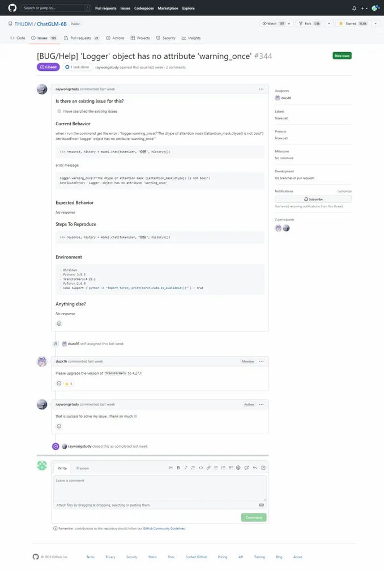Add emoji reaction to duzx16's comment
Viewport: 384px width, 573px height.
click(59, 383)
